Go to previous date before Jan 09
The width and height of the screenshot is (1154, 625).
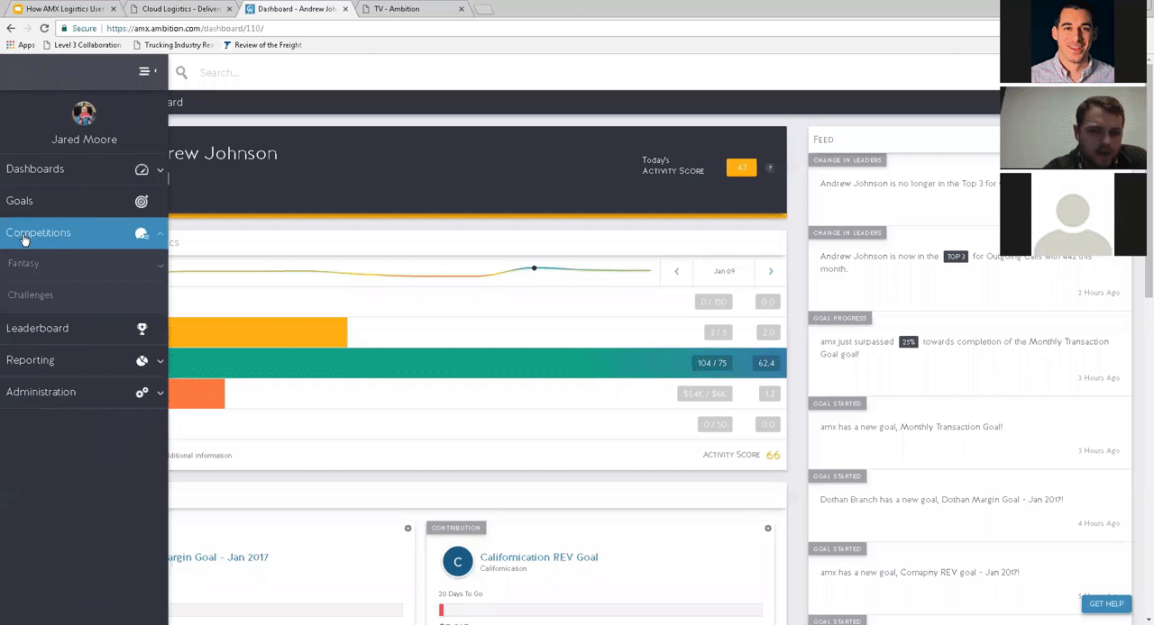click(676, 271)
